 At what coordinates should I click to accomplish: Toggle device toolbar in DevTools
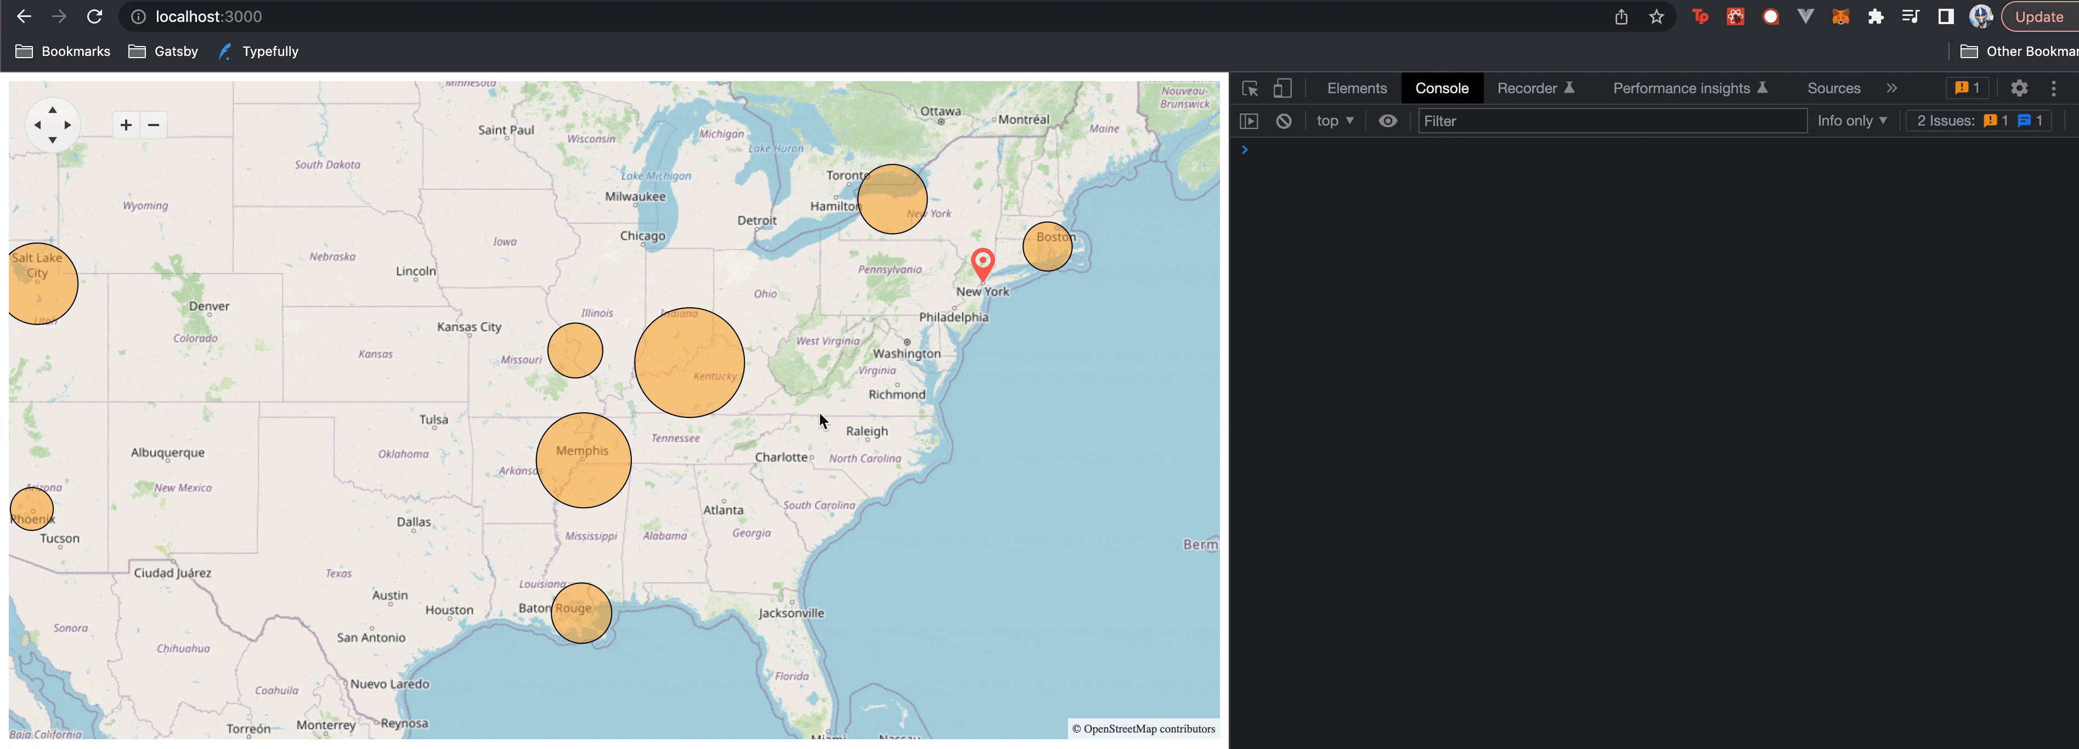tap(1283, 88)
